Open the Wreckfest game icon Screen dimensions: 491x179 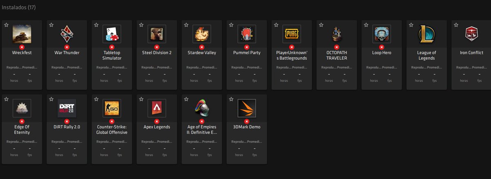coord(22,34)
